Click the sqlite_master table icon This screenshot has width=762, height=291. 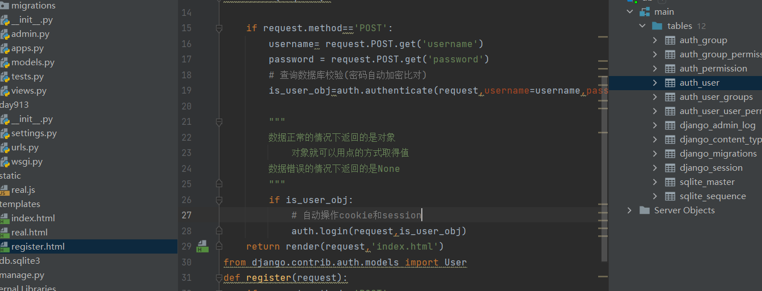[x=670, y=182]
